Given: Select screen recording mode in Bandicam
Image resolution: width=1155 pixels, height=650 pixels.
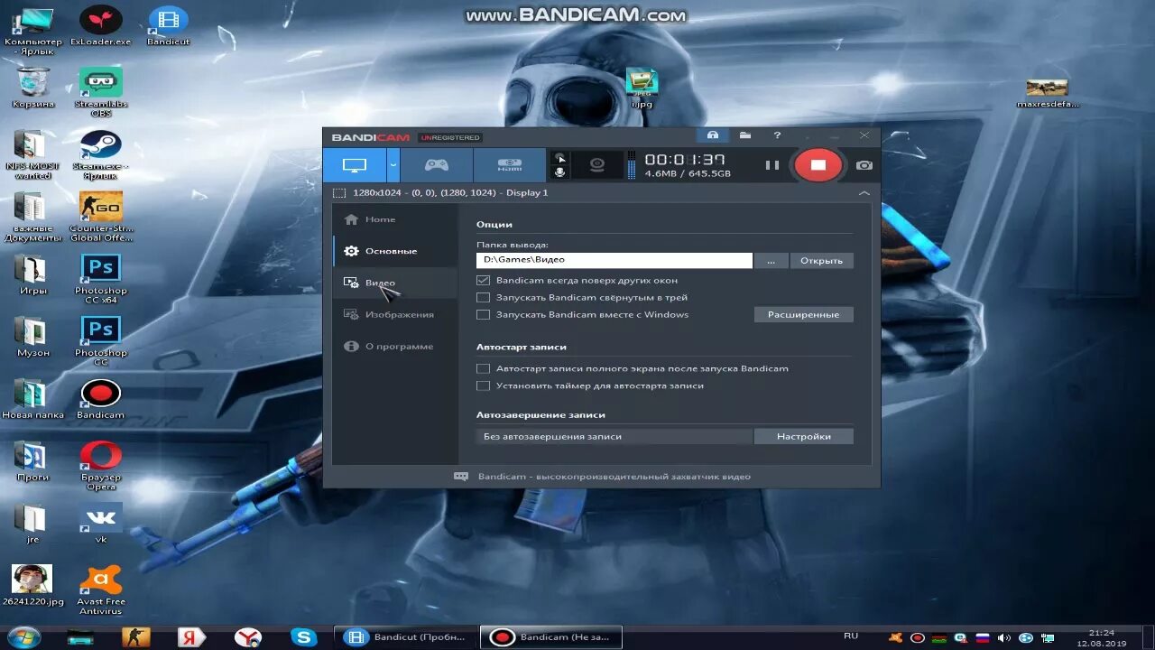Looking at the screenshot, I should [355, 165].
